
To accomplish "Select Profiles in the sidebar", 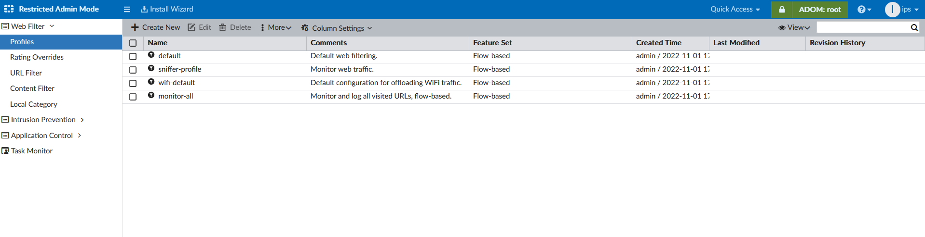I will click(61, 42).
